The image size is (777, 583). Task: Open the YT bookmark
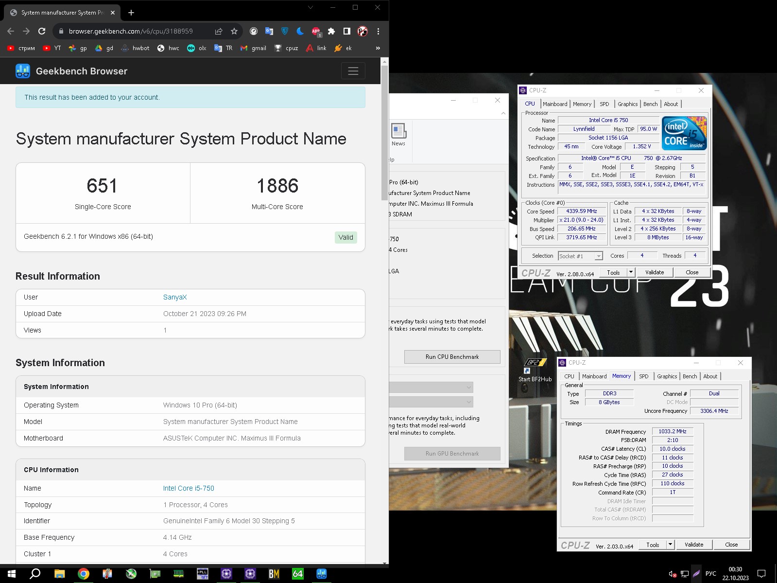[x=52, y=48]
